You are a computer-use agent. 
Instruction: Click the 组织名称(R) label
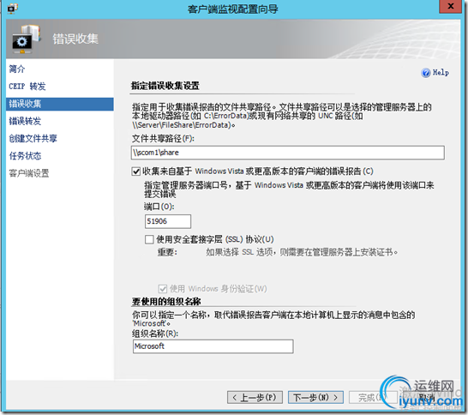(x=155, y=334)
